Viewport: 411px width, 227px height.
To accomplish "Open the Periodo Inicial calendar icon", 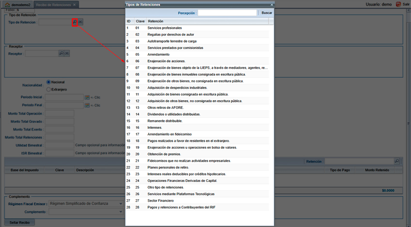I will point(87,97).
